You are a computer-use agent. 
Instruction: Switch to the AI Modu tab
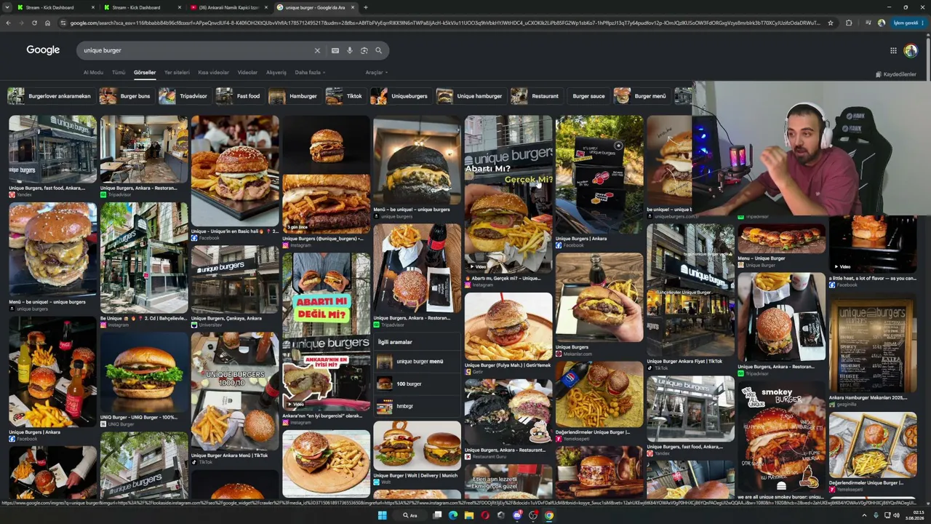93,73
